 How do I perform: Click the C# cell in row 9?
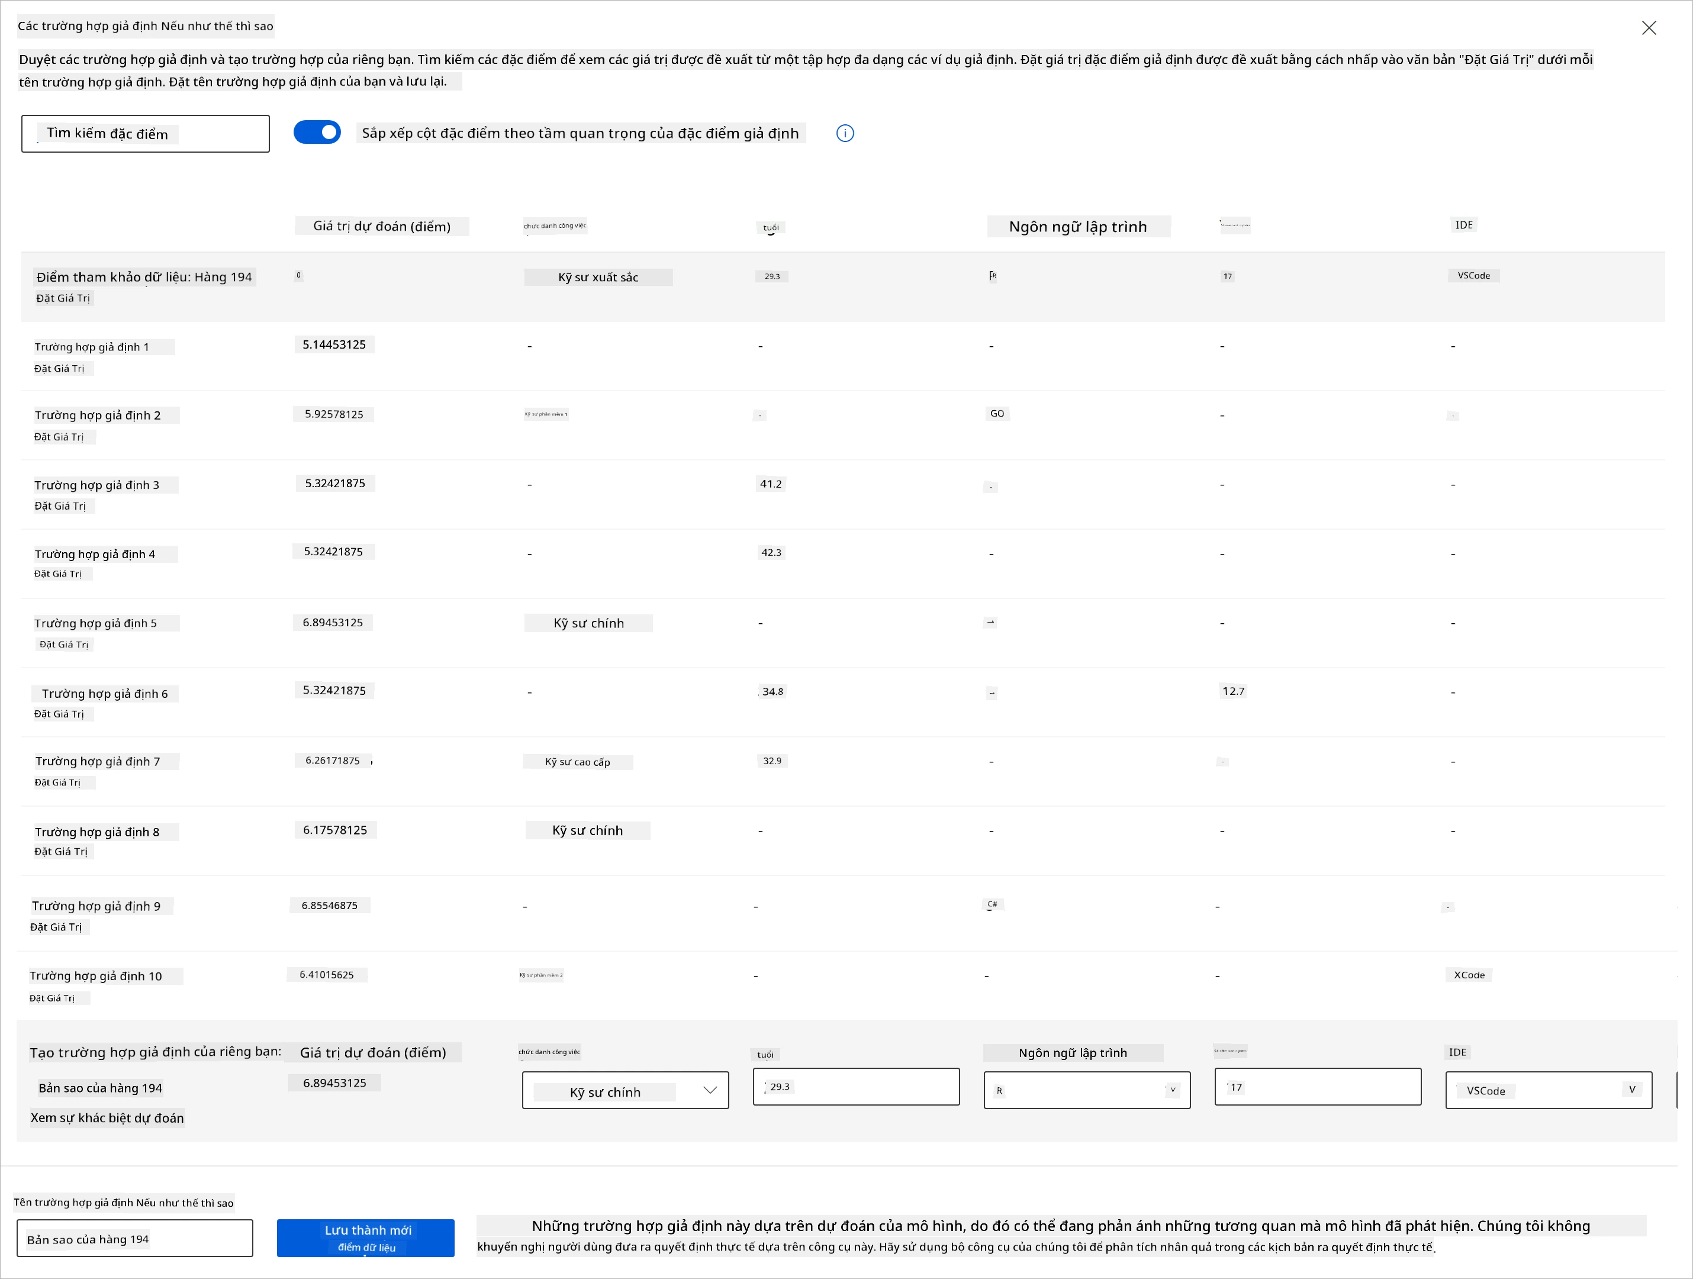coord(993,904)
